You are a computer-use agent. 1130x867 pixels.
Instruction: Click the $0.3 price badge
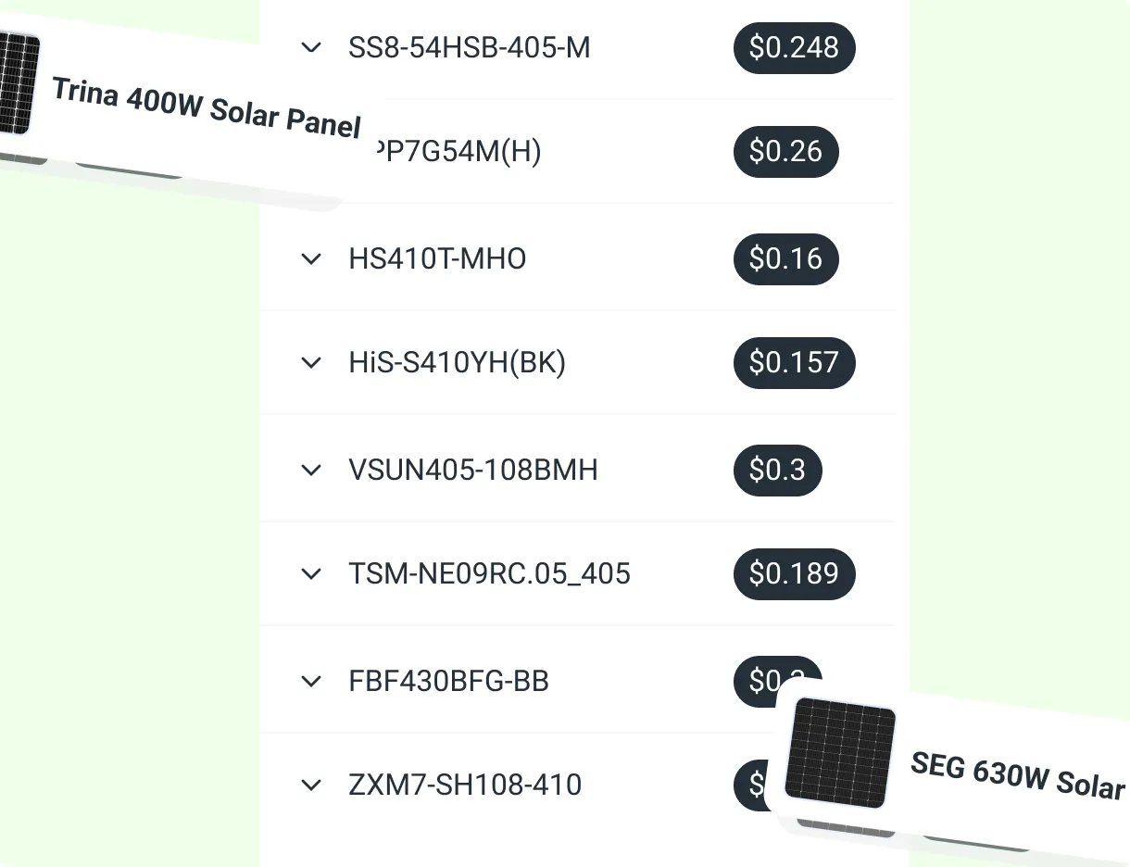click(x=777, y=470)
